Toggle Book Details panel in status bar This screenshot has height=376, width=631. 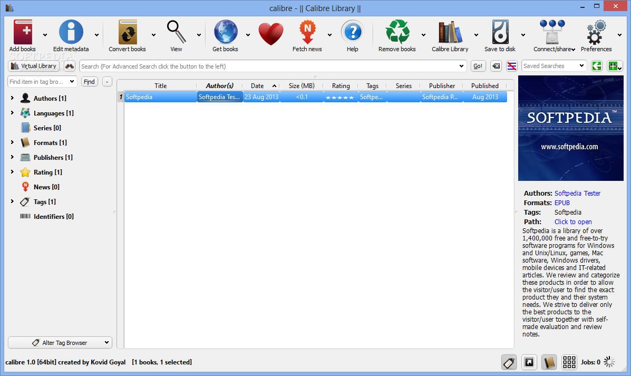[x=549, y=362]
